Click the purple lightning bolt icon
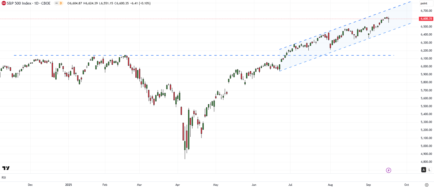434x188 pixels. [389, 170]
